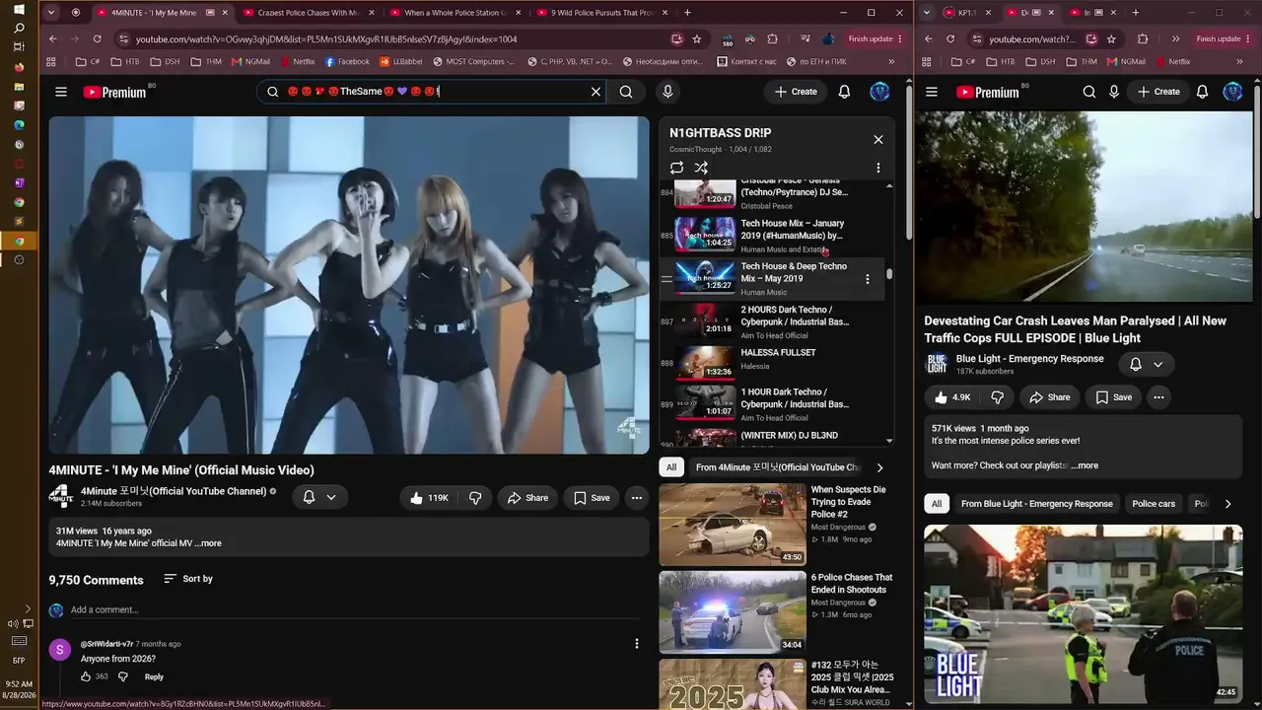Open the playlist panel three-dot menu
Image resolution: width=1262 pixels, height=710 pixels.
point(878,168)
